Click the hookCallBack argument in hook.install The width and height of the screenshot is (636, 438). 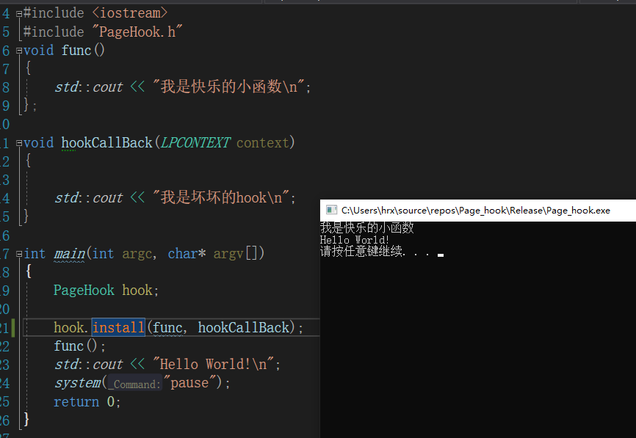pyautogui.click(x=244, y=327)
